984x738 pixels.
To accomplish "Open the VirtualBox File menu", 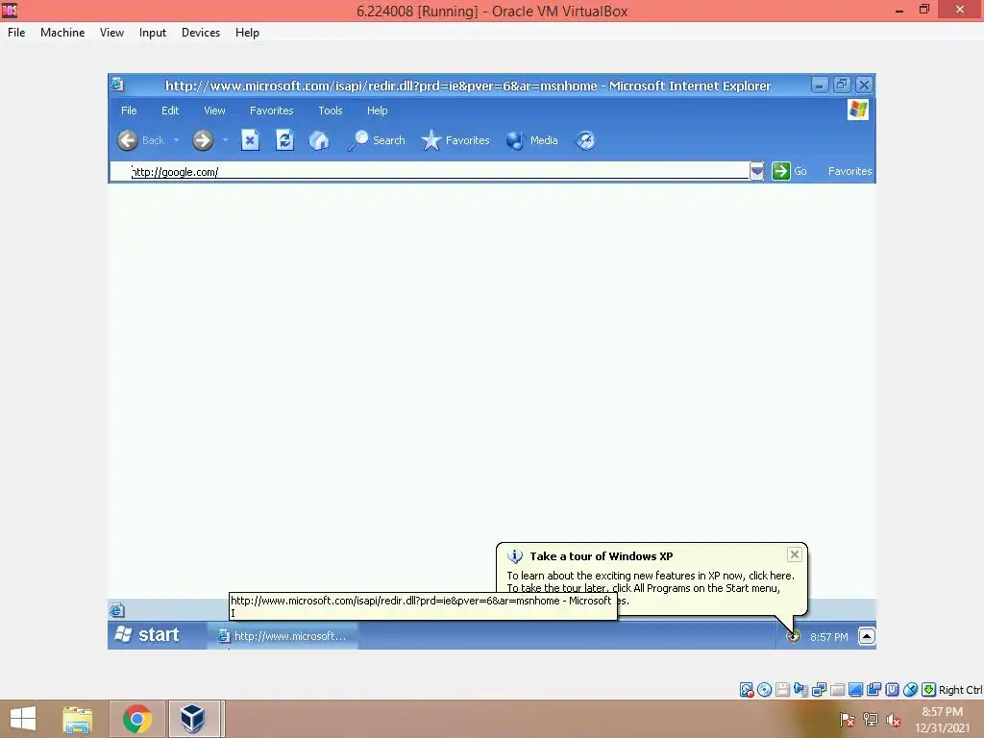I will (x=16, y=33).
